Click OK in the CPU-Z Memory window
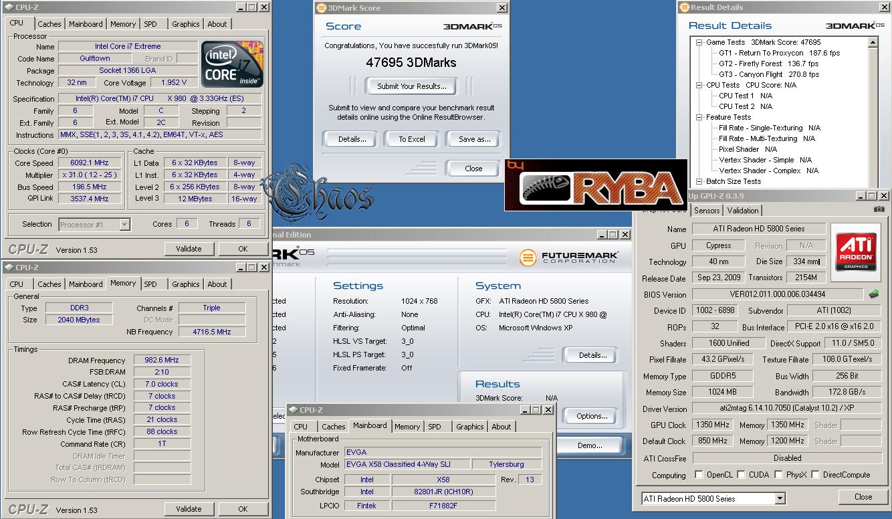This screenshot has width=892, height=519. 243,509
